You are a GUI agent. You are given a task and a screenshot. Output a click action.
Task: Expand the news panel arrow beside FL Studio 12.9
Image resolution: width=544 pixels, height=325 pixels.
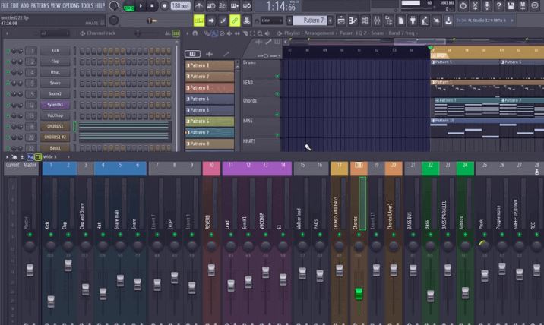[512, 21]
